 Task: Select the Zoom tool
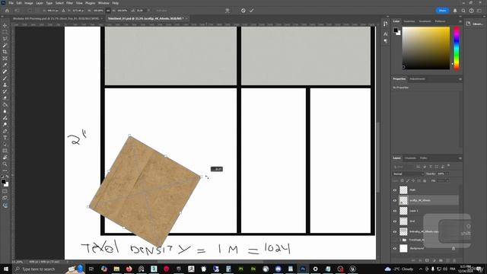5,164
